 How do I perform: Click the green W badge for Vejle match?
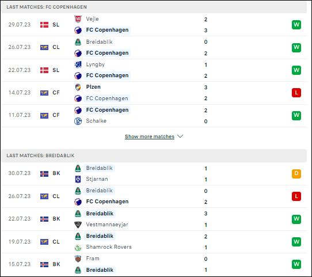[x=296, y=25]
